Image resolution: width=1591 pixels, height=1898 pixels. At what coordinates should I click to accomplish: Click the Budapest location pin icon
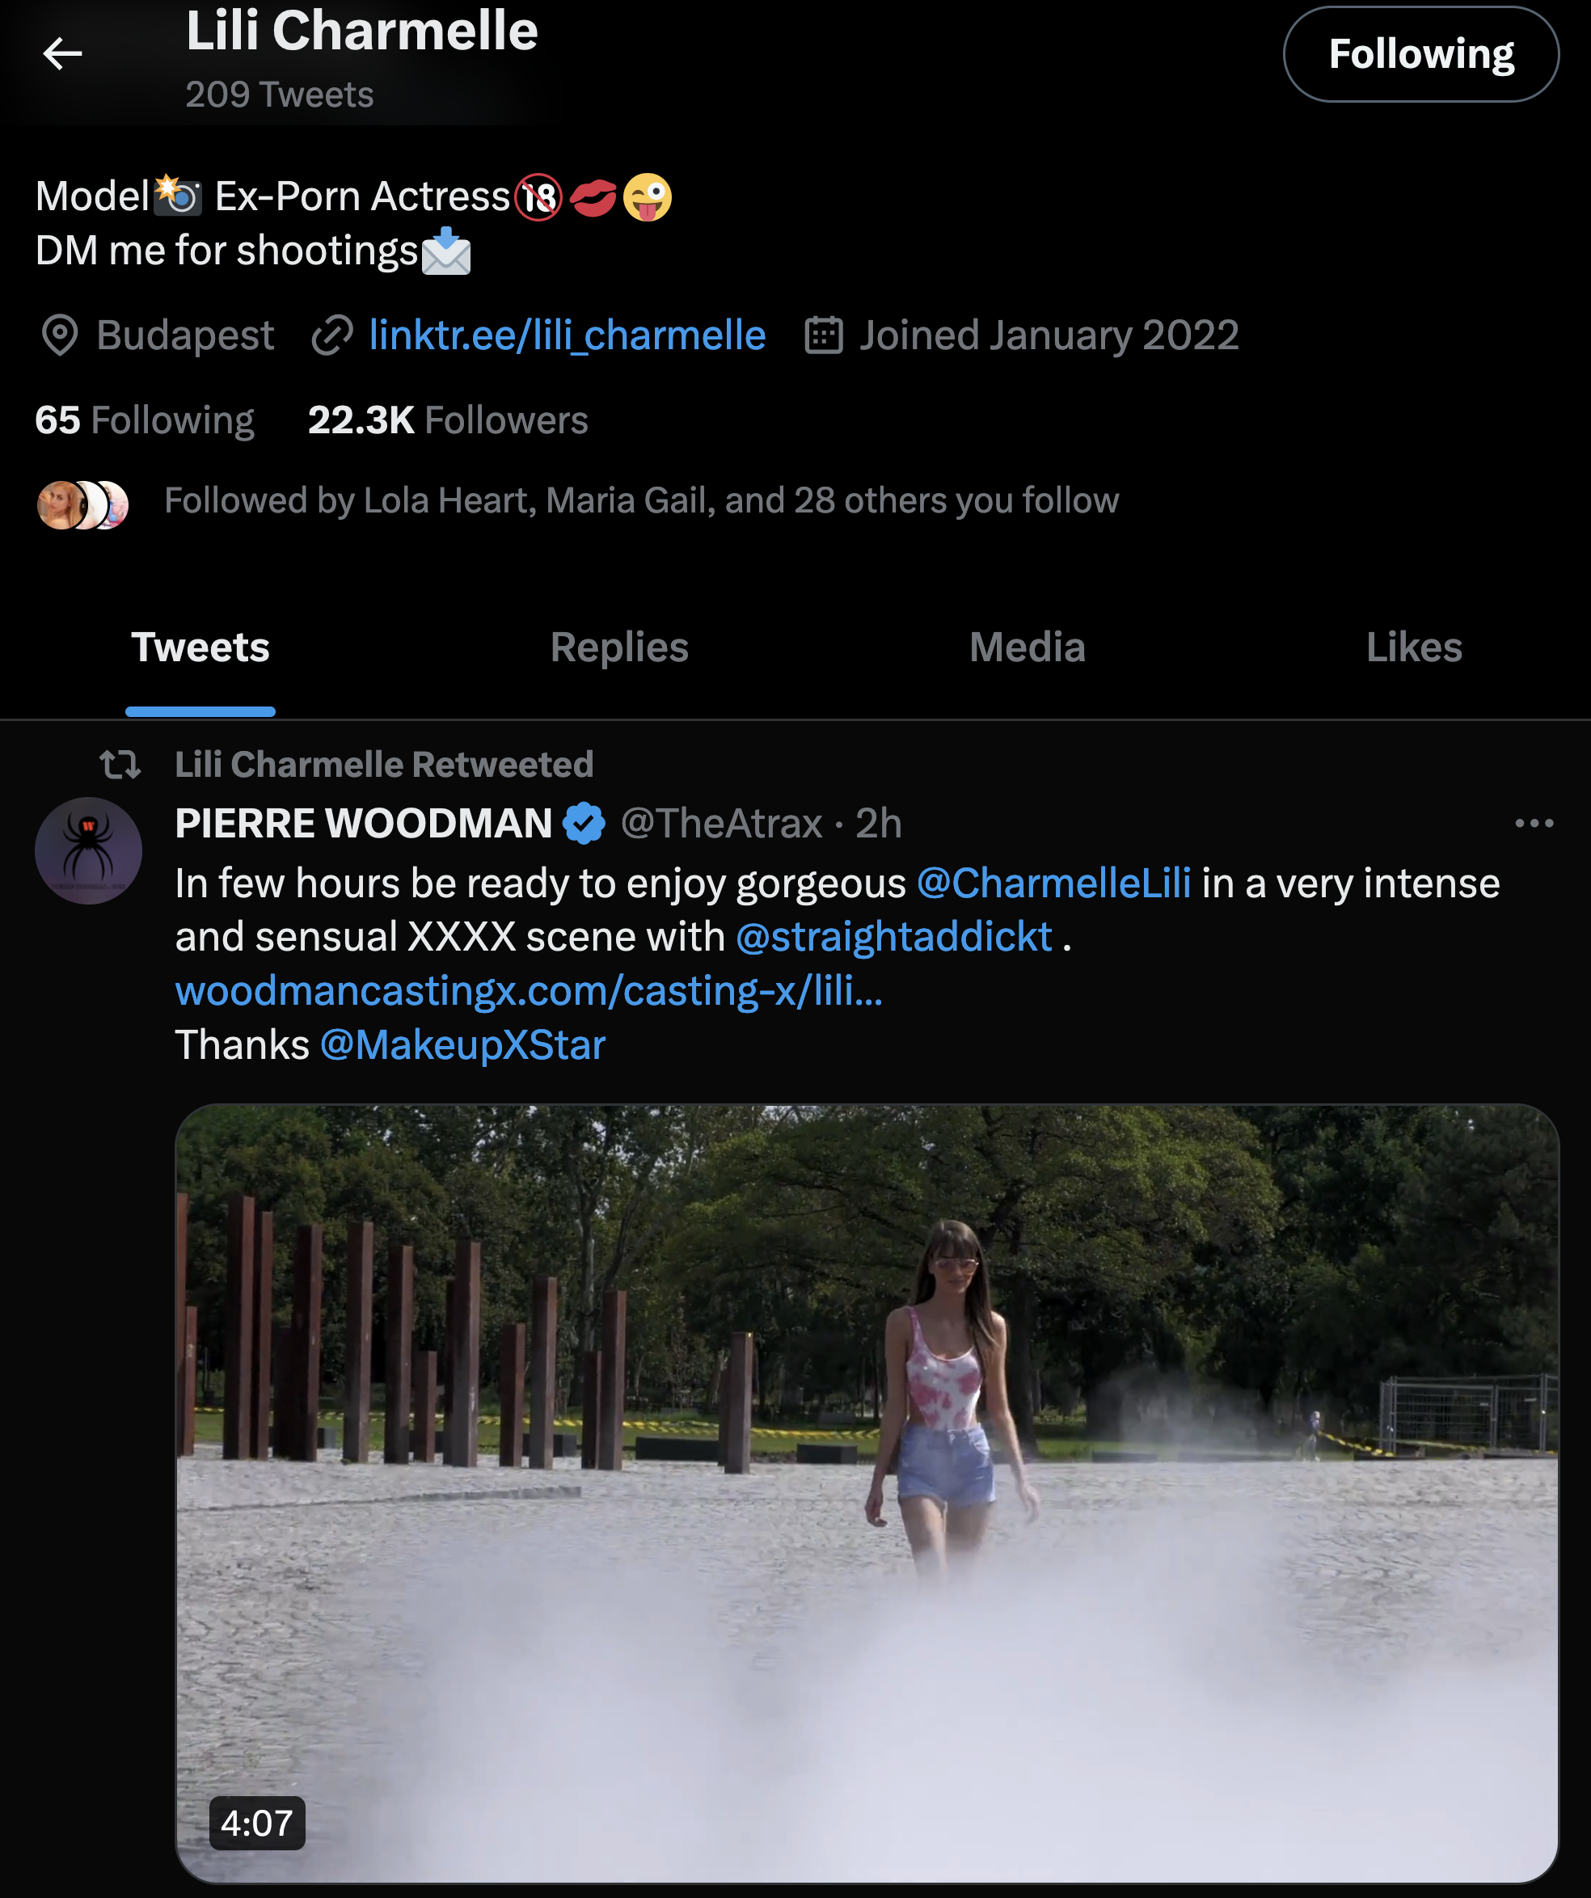(60, 335)
